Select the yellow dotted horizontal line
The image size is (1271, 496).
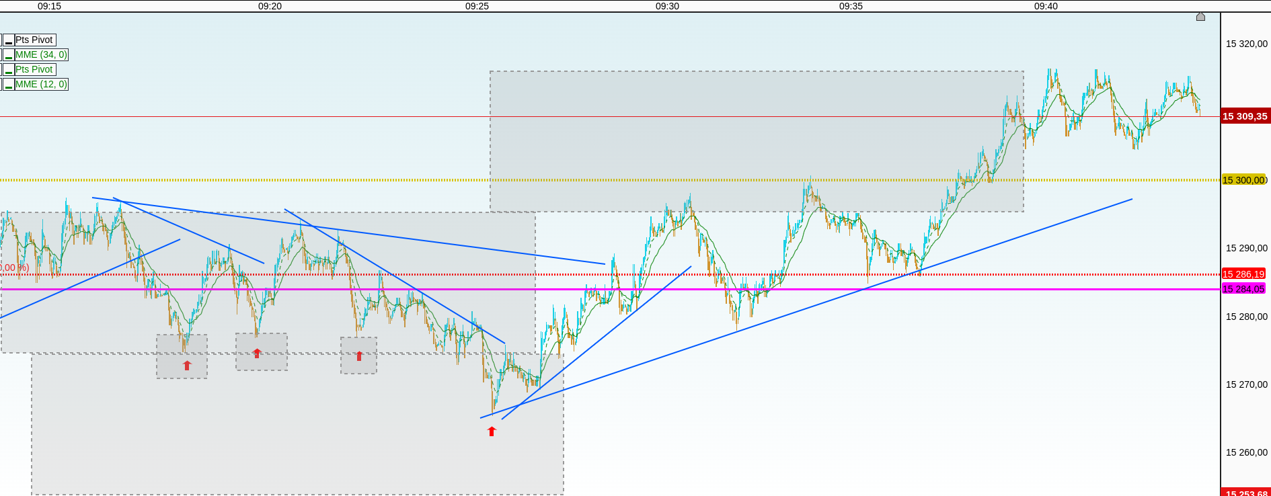click(x=610, y=180)
